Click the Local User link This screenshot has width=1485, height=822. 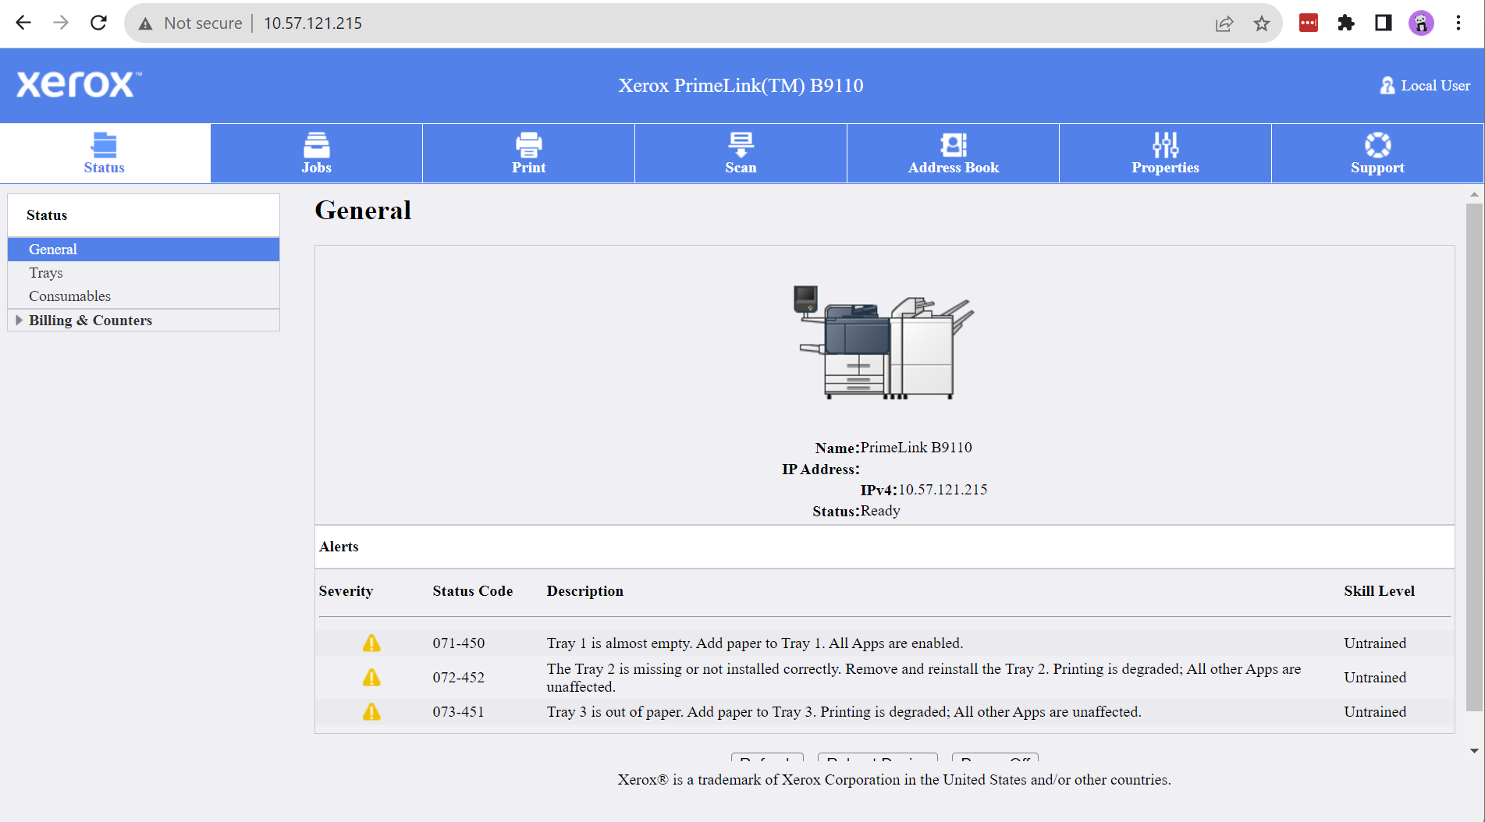1436,86
